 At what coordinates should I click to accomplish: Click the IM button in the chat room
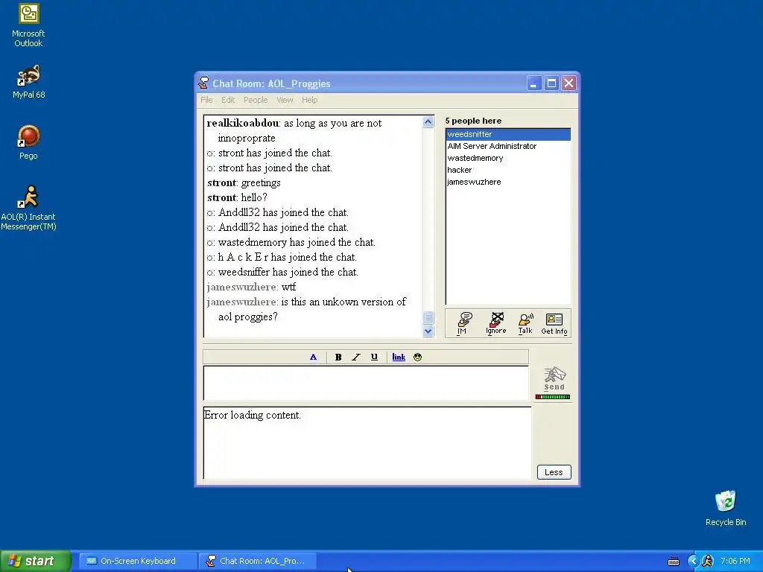pos(463,323)
